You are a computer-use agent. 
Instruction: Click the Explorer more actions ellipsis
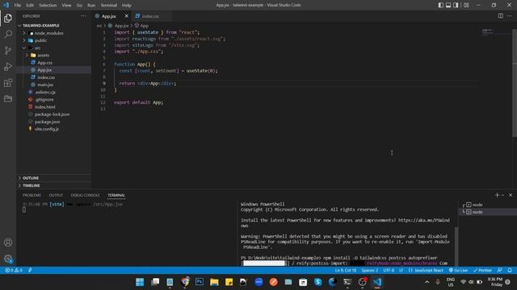(x=83, y=16)
